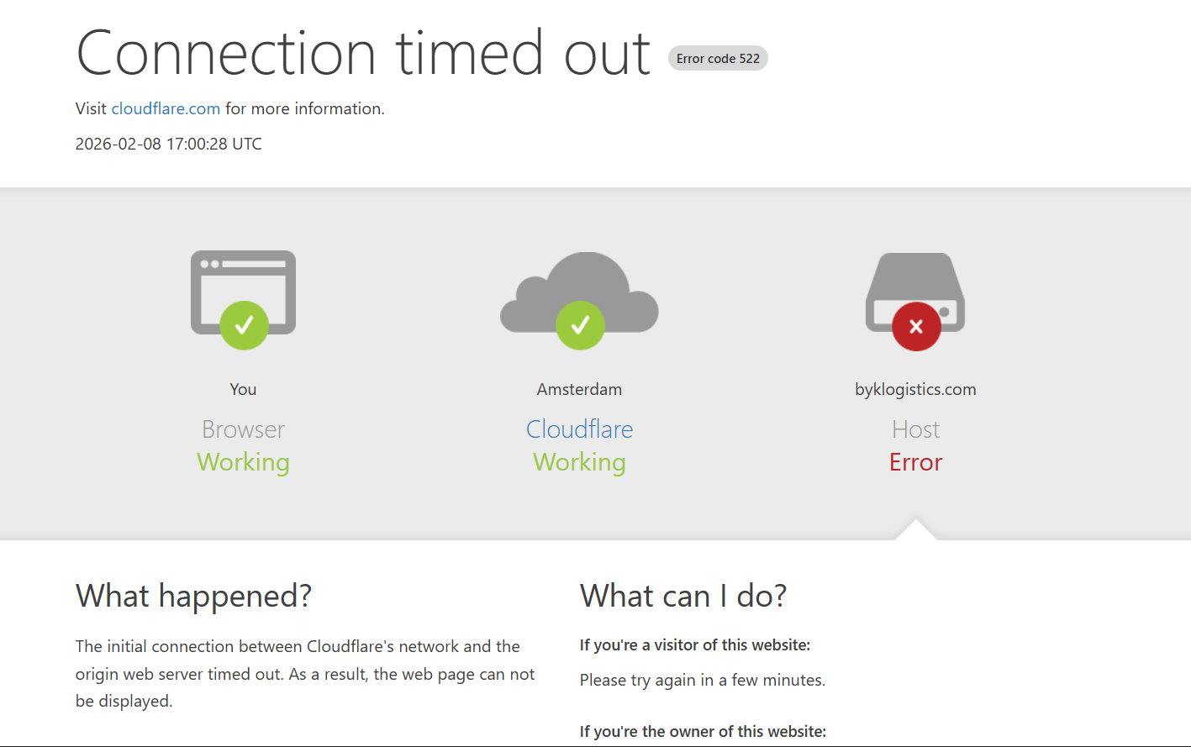Click the Connection timed out heading
The width and height of the screenshot is (1191, 747).
pyautogui.click(x=363, y=53)
